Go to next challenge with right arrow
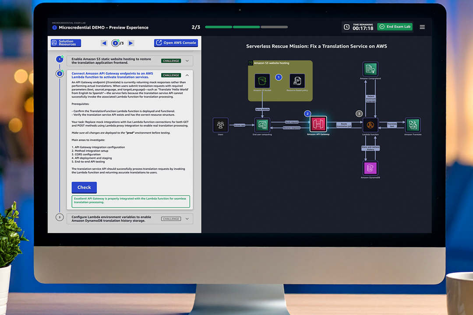Image resolution: width=473 pixels, height=315 pixels. coord(131,43)
